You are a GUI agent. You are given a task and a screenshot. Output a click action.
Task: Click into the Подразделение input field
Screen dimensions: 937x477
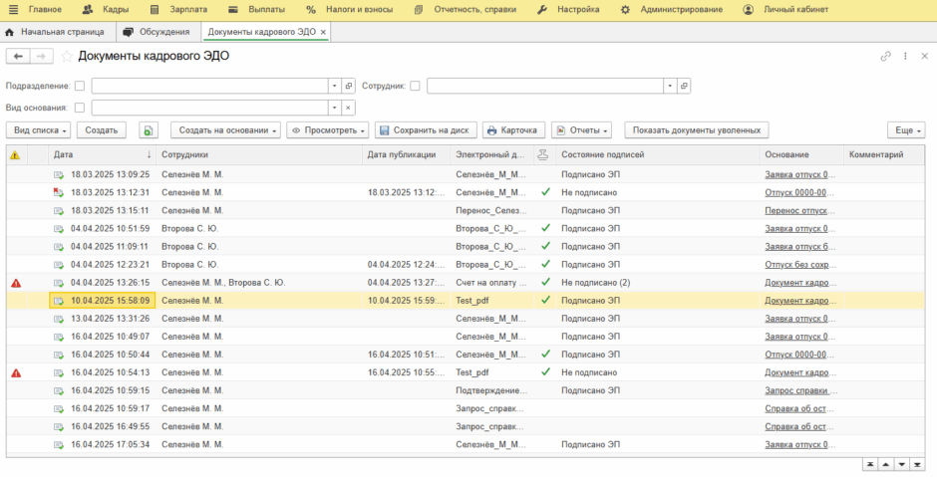[209, 86]
